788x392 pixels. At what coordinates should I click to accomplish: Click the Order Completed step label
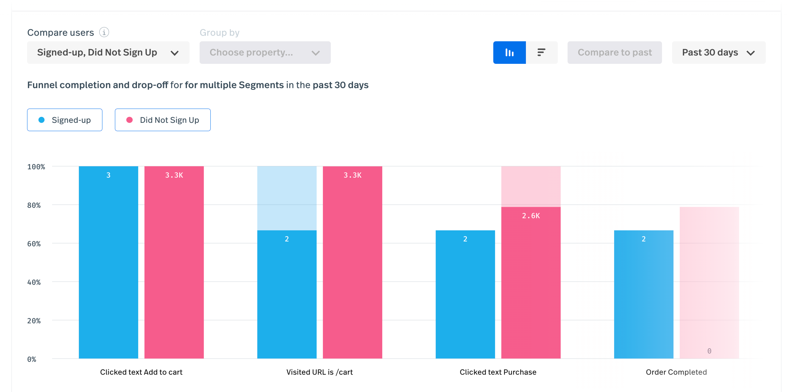point(676,372)
